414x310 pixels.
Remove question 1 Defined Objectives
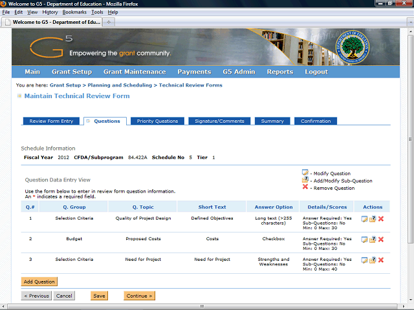click(381, 219)
